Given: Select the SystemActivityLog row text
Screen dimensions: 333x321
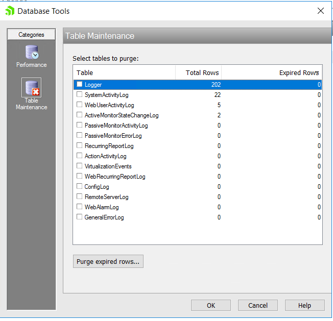Looking at the screenshot, I should click(107, 95).
